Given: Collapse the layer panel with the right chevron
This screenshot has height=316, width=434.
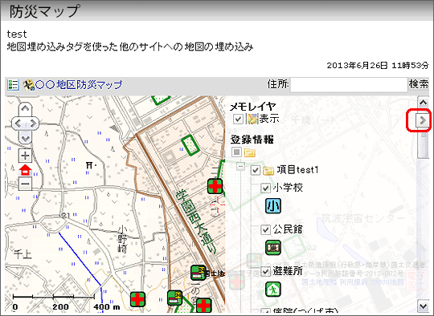Looking at the screenshot, I should 423,120.
